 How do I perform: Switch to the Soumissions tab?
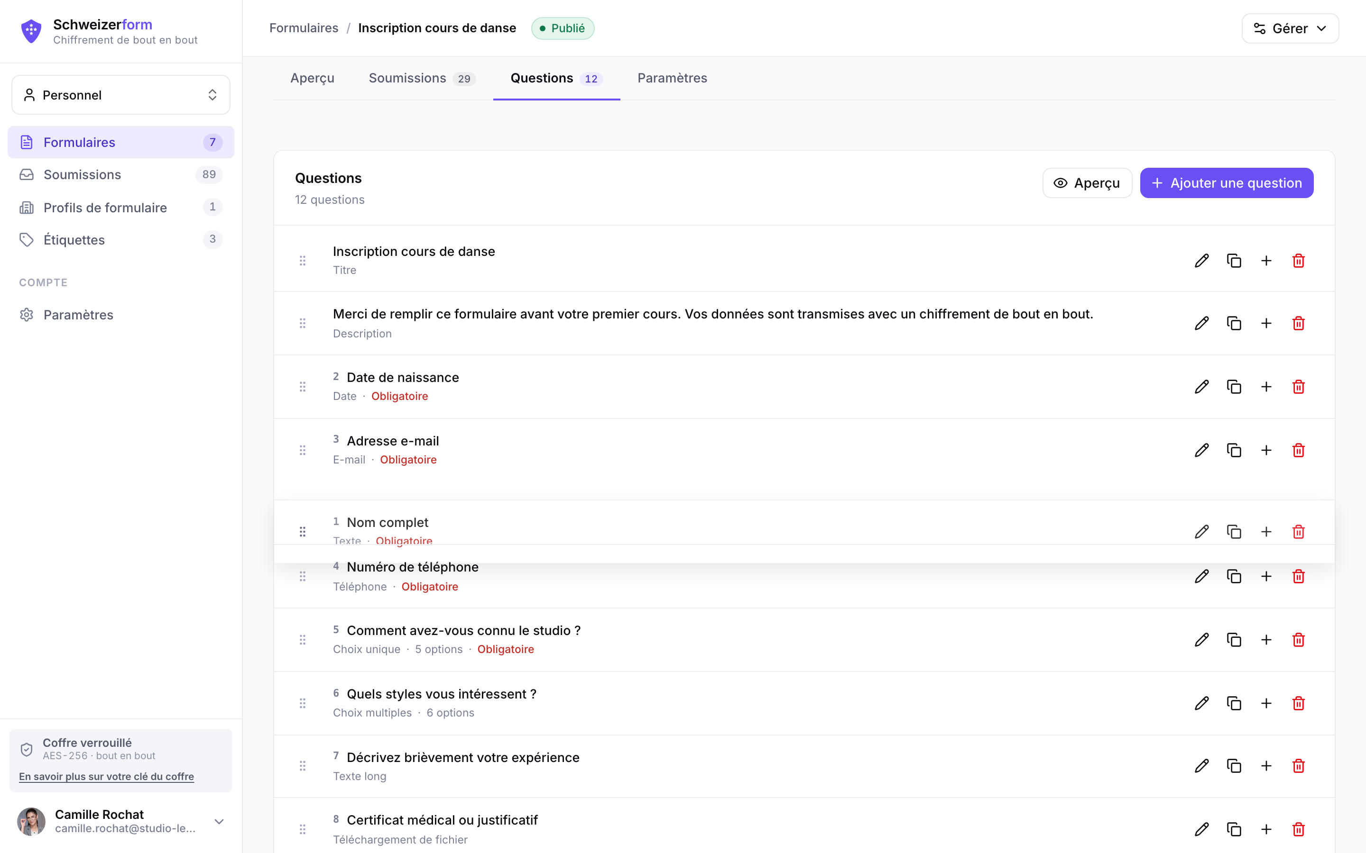click(422, 78)
